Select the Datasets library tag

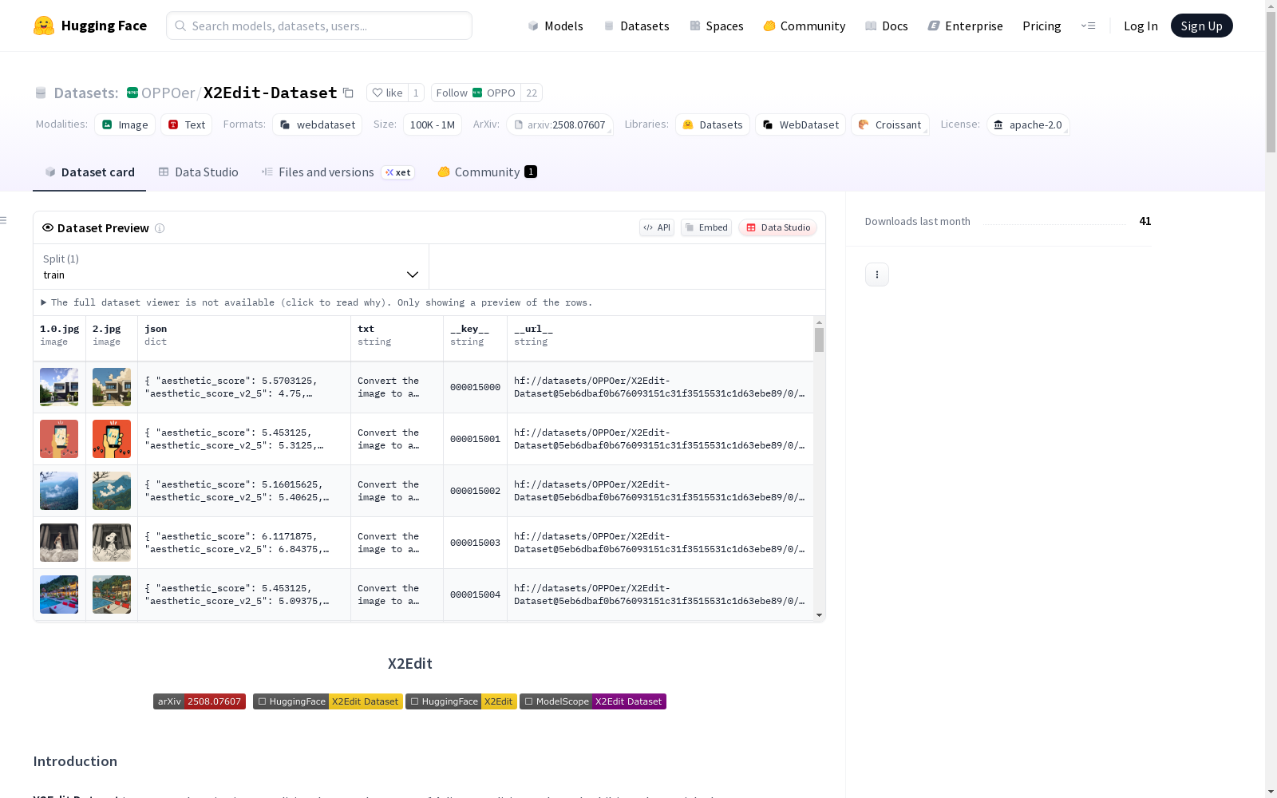[x=713, y=124]
